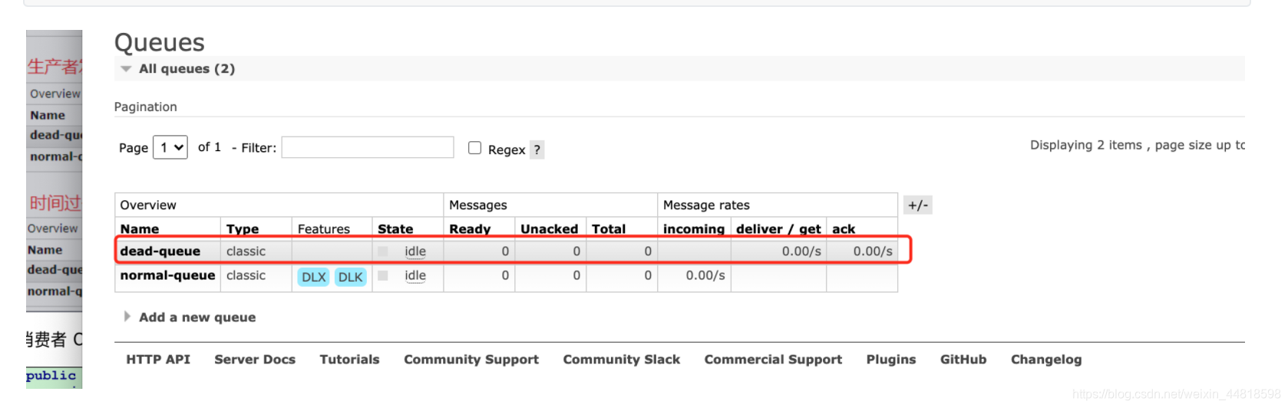
Task: Click the DLX feature tag
Action: [x=314, y=277]
